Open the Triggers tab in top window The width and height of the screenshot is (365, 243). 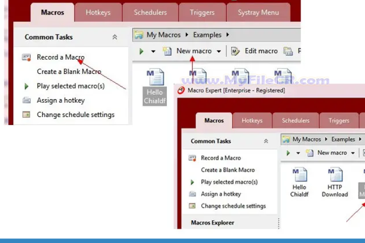click(202, 12)
